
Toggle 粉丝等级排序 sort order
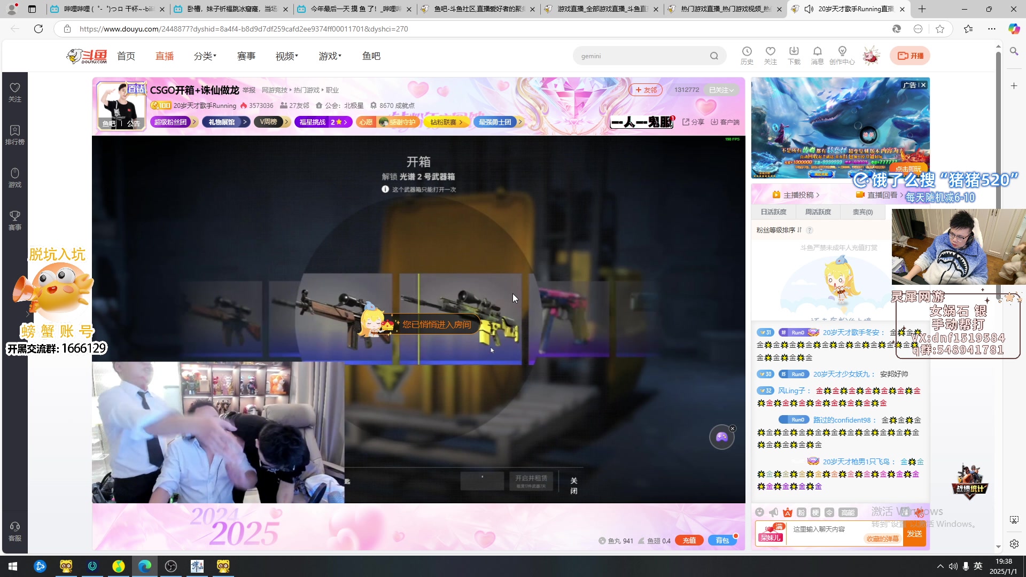pos(779,230)
